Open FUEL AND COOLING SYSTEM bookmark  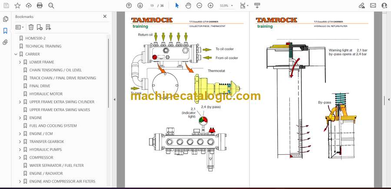[x=53, y=126]
